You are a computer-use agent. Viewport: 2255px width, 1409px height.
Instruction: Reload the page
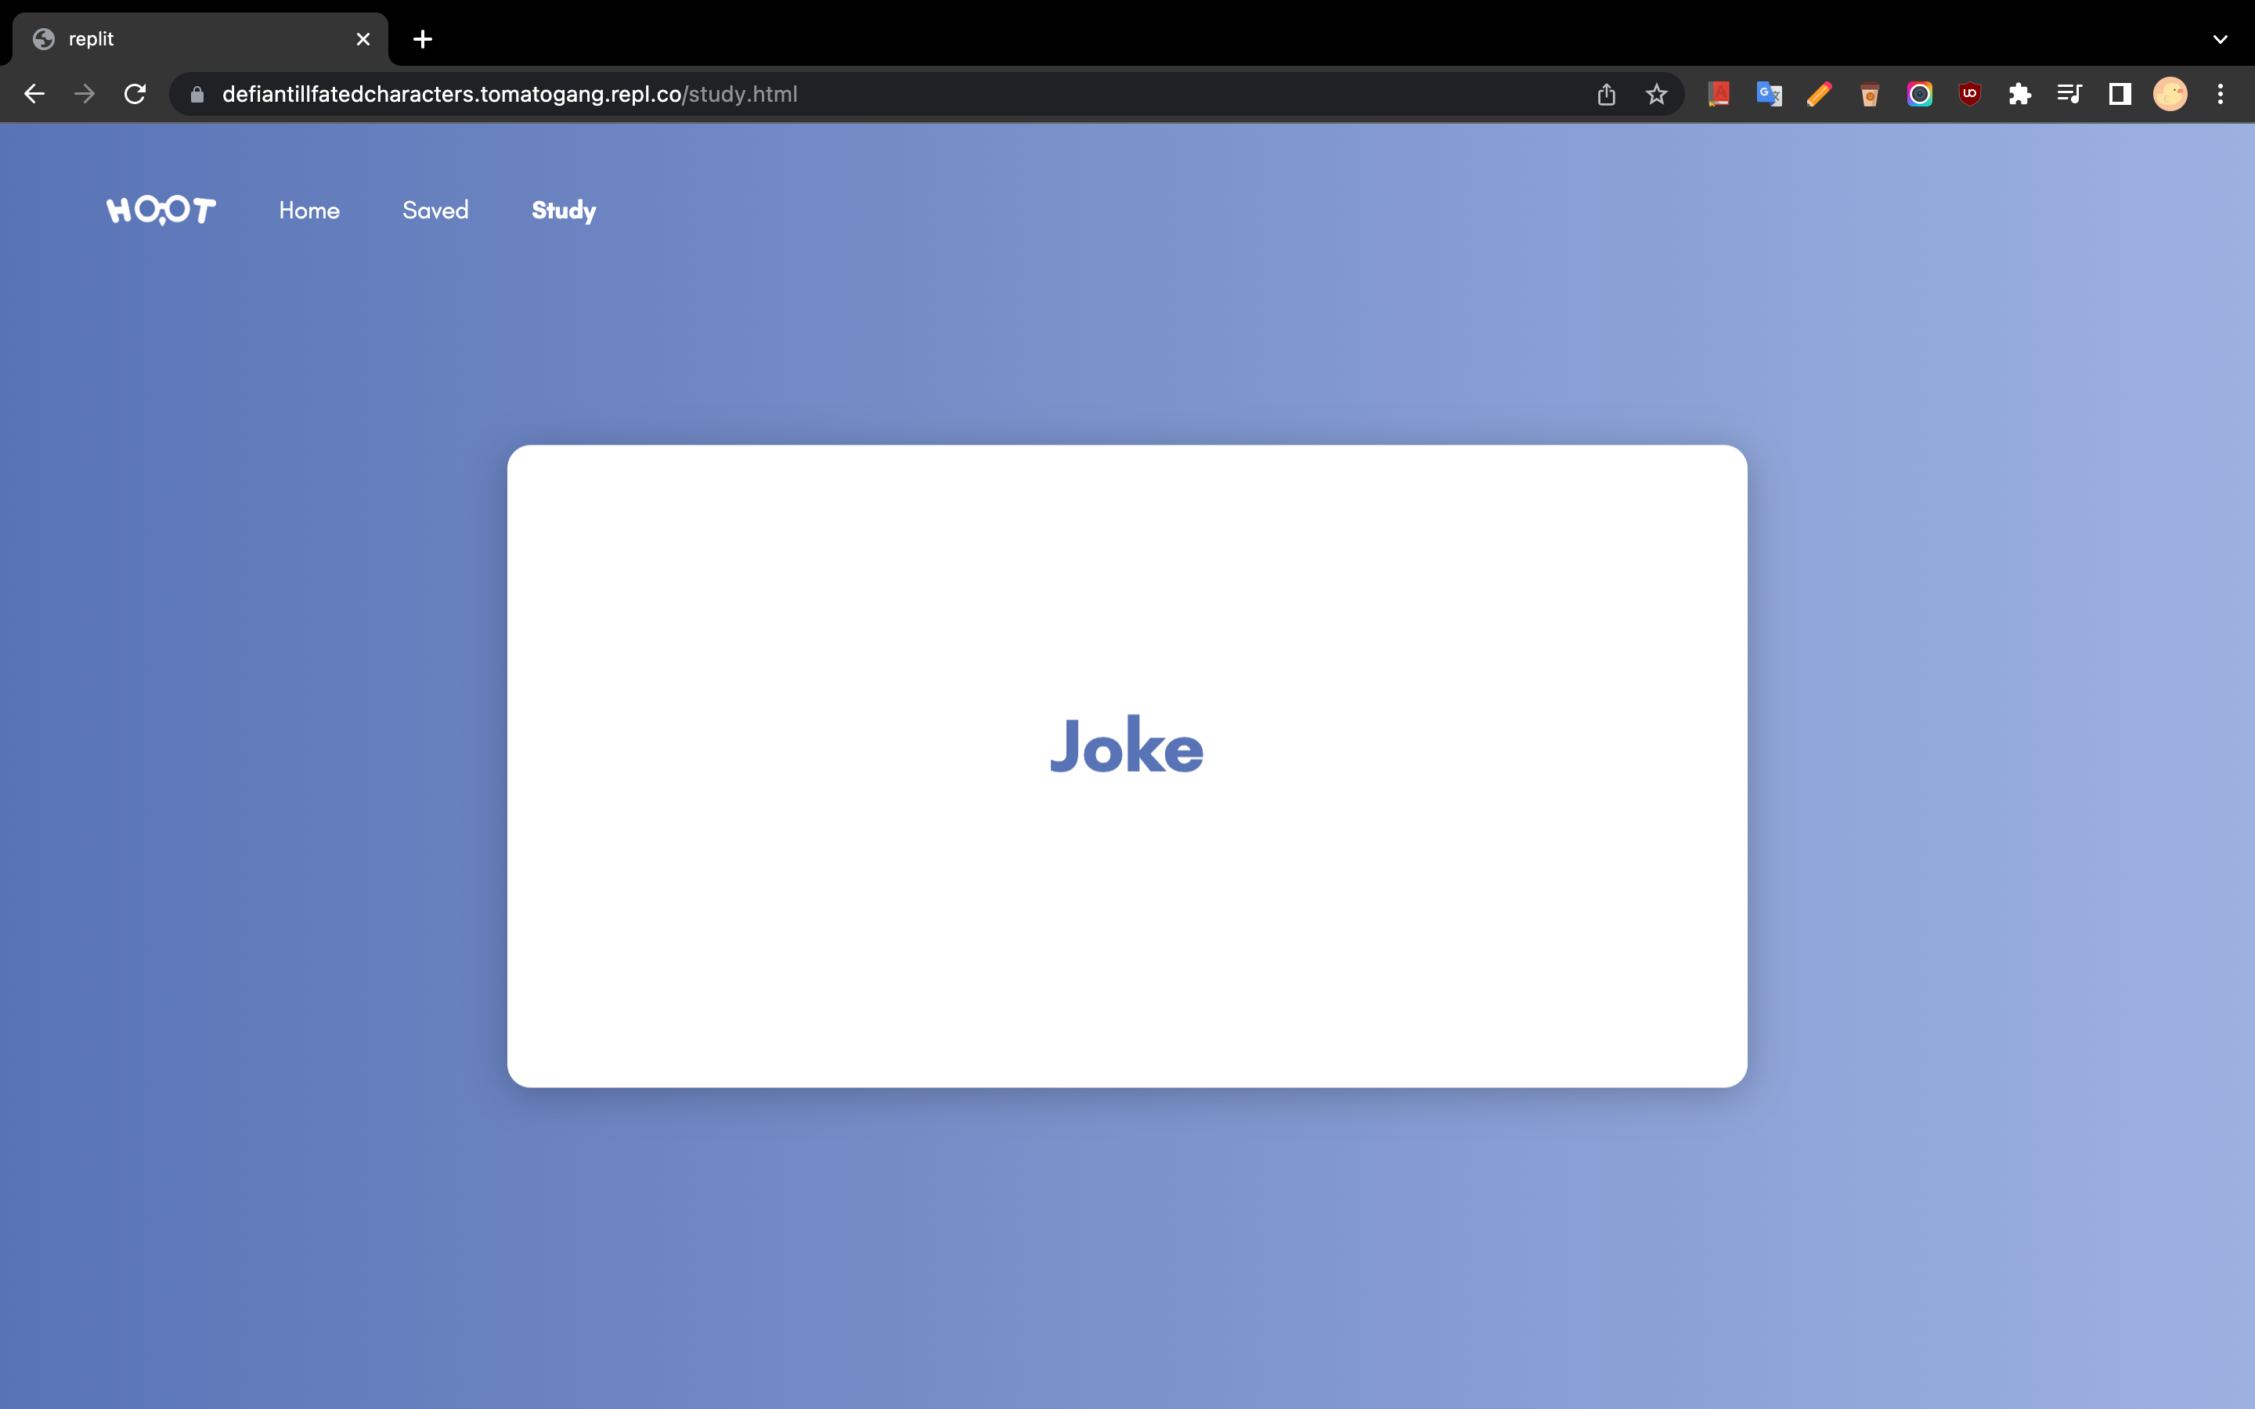click(135, 94)
